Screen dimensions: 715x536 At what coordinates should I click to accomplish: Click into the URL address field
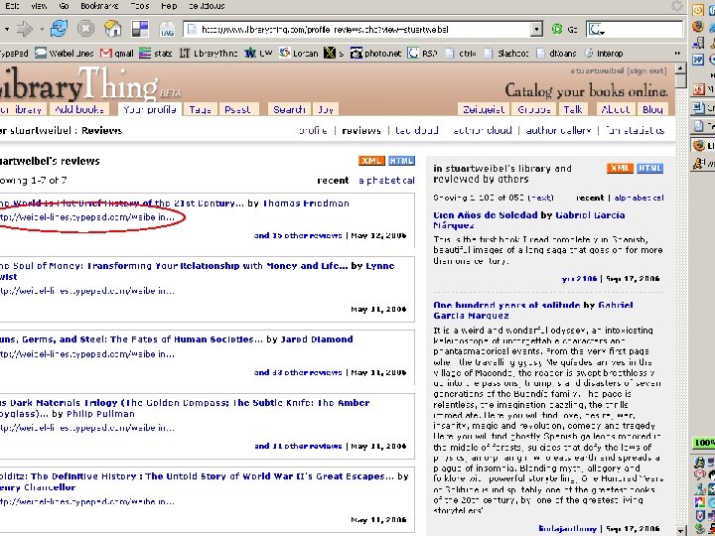[357, 30]
